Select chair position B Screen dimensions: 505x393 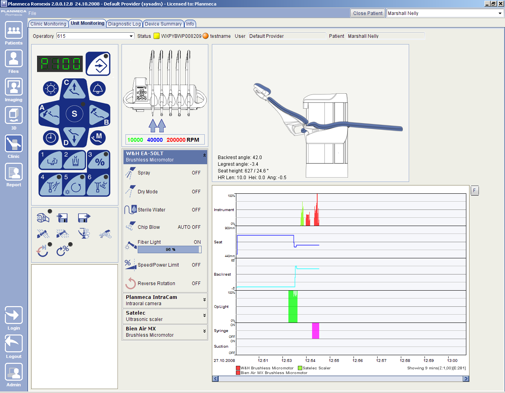pyautogui.click(x=99, y=115)
